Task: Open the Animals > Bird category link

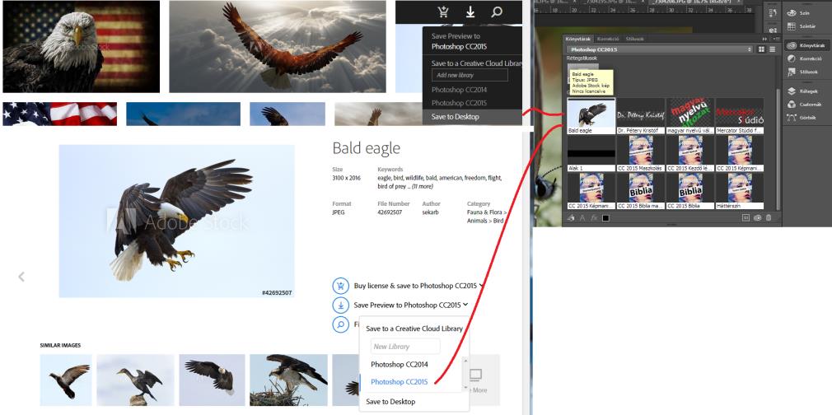Action: click(x=485, y=221)
